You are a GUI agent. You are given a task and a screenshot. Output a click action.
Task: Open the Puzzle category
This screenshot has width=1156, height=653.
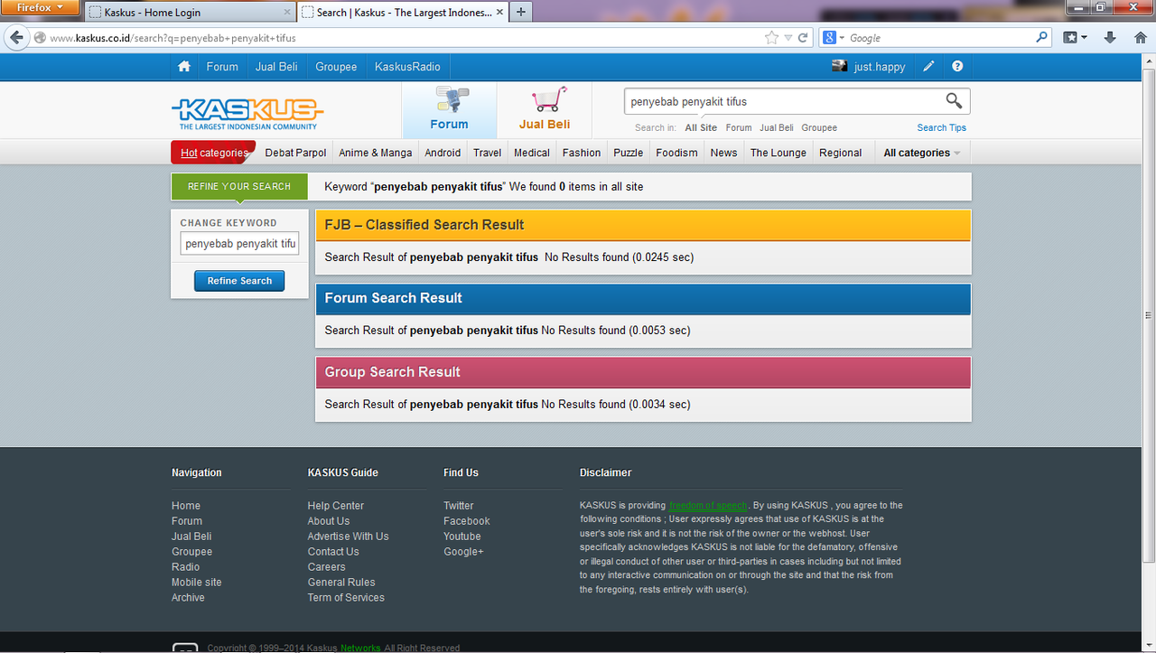pos(629,153)
